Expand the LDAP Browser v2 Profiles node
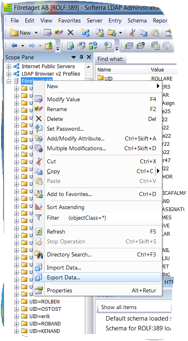 9,74
